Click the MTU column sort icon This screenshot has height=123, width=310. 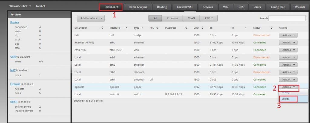click(202, 28)
